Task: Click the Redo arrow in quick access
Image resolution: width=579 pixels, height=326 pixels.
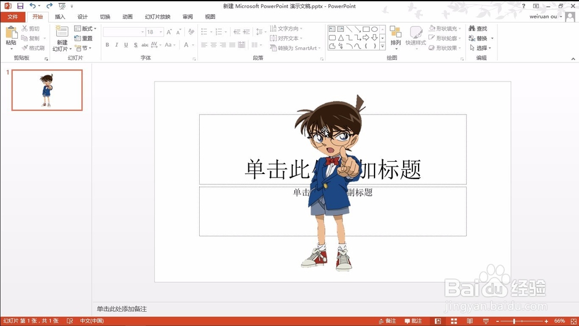Action: tap(49, 6)
